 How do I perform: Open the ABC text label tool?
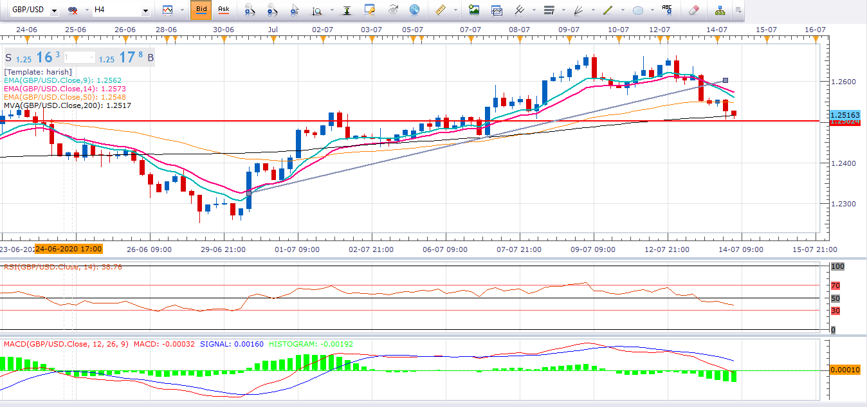[667, 9]
